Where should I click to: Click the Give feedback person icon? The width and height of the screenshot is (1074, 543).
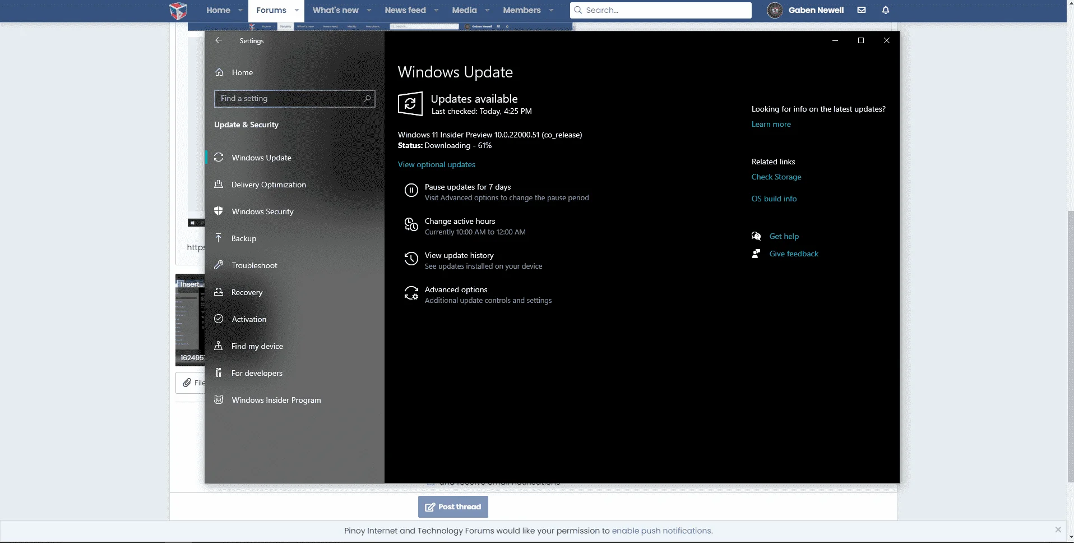pyautogui.click(x=756, y=254)
